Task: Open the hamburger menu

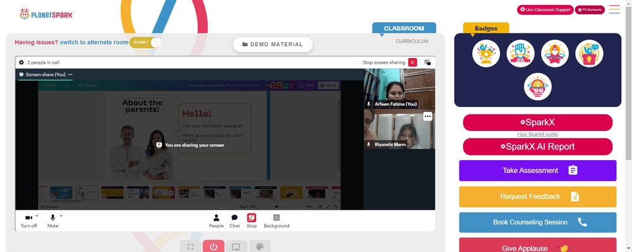Action: point(614,9)
